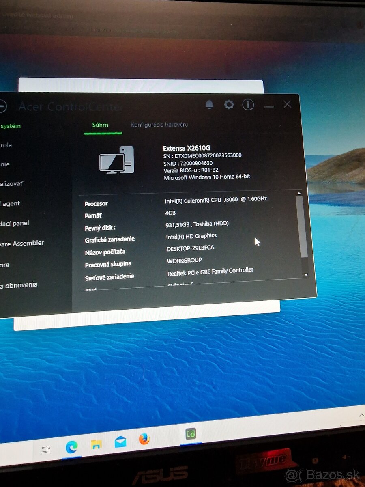This screenshot has width=365, height=487.
Task: Switch to Konfigurácia hardvéru tab
Action: 159,125
